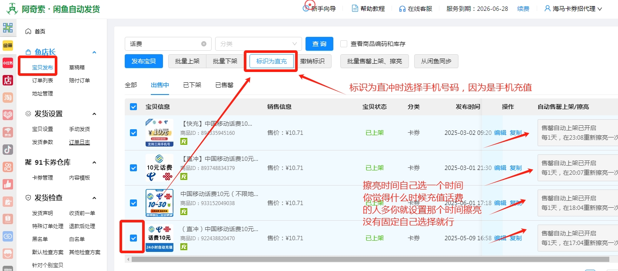Viewport: 618px width, 271px height.
Task: Click the 查询 search button
Action: click(319, 44)
